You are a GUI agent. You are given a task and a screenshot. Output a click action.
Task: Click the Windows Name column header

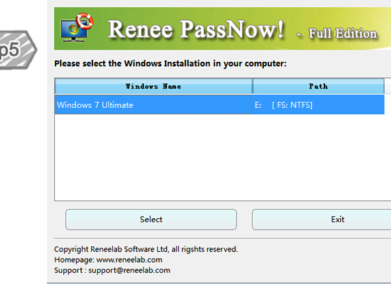click(x=153, y=86)
